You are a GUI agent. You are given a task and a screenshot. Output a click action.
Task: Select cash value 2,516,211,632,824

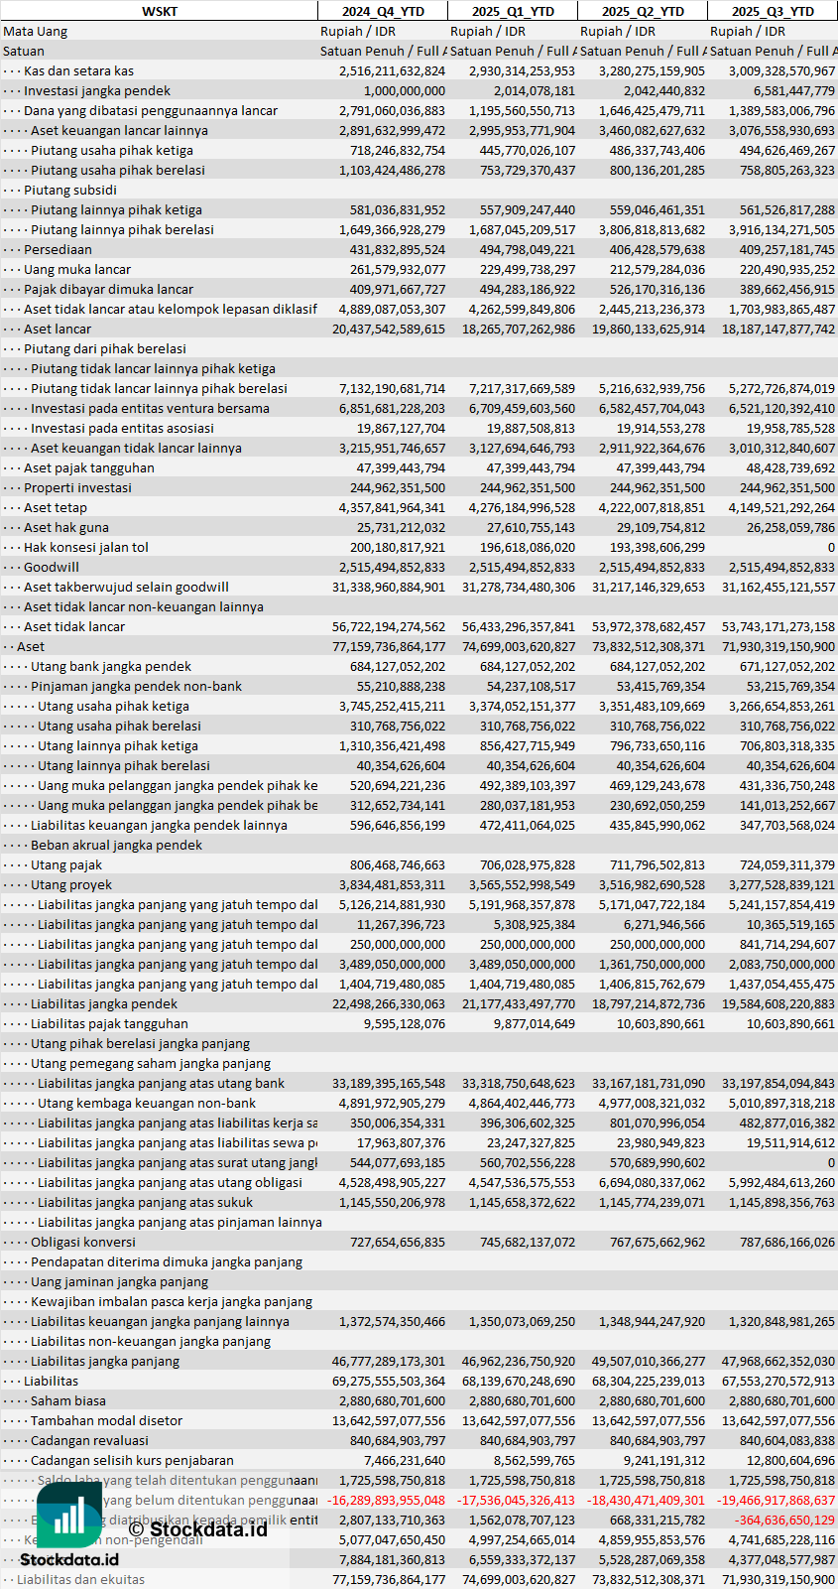pyautogui.click(x=392, y=70)
